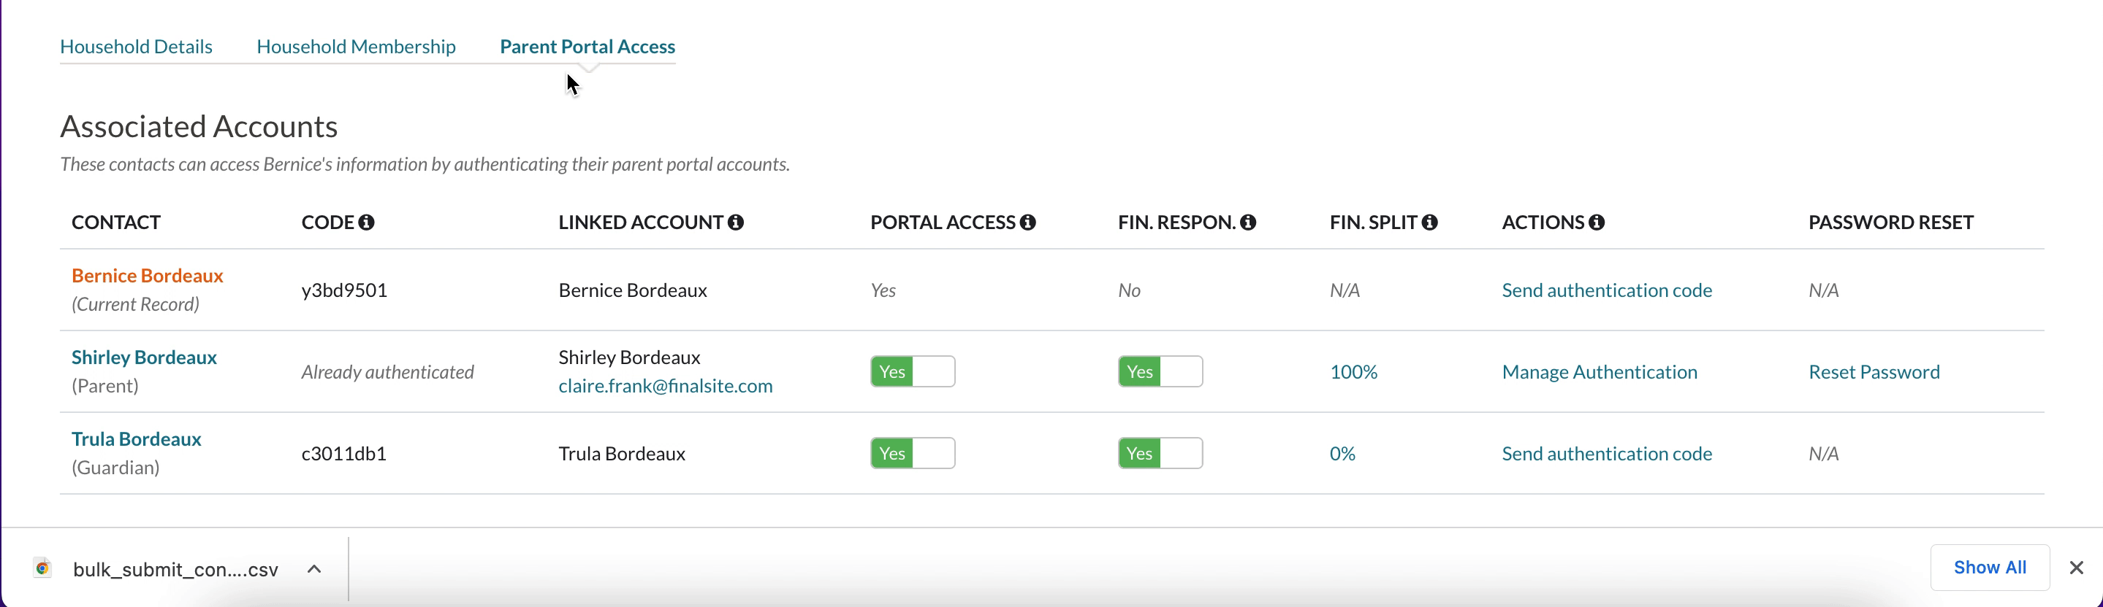Expand the bulk_submit csv download options chevron
2103x607 pixels.
pos(314,570)
